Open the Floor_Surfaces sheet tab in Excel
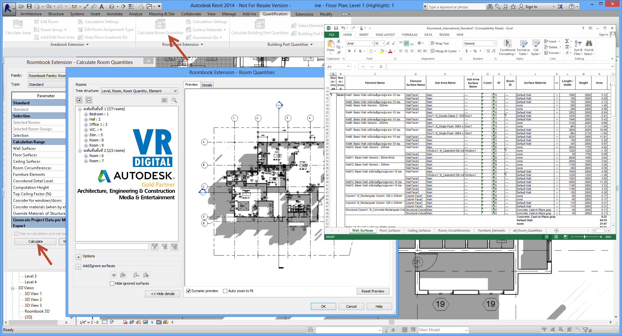The height and width of the screenshot is (336, 622). (x=390, y=231)
